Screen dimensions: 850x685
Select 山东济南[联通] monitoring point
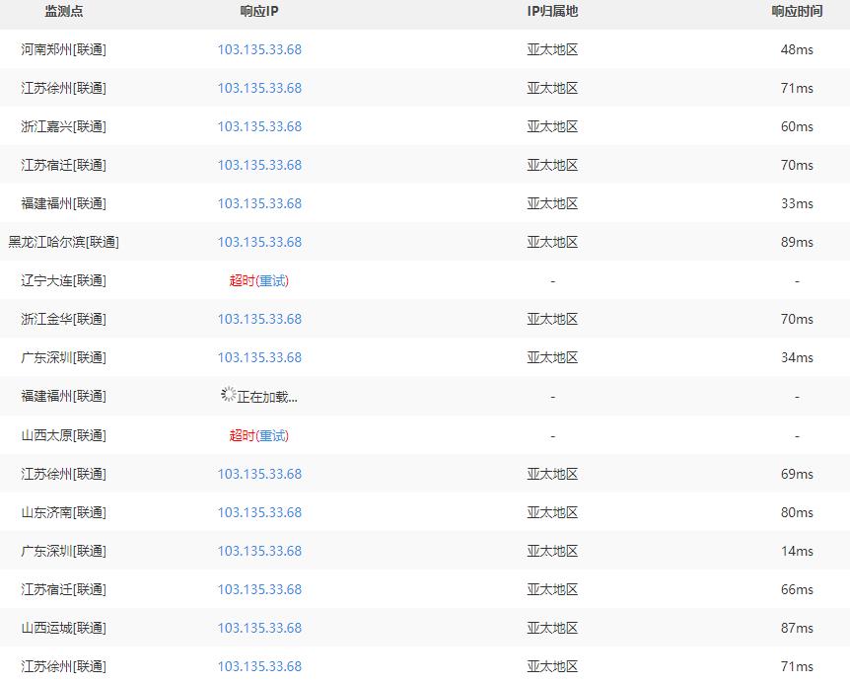(x=64, y=512)
